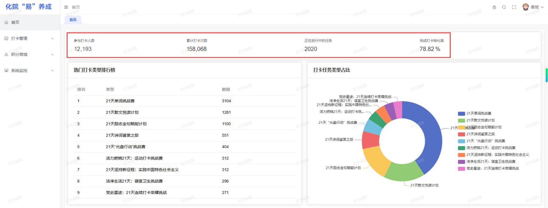Select 首页 breadcrumb in top header
This screenshot has height=208, width=548.
coord(76,7)
